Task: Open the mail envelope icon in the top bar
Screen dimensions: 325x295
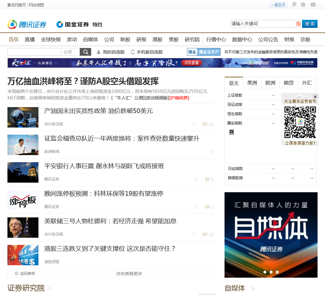Action: (313, 5)
